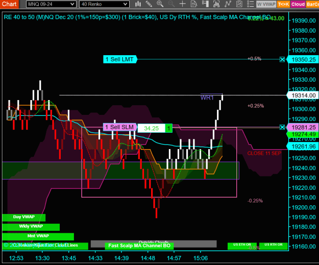The width and height of the screenshot is (319, 265).
Task: Click the WR1 pivot label
Action: tap(207, 98)
